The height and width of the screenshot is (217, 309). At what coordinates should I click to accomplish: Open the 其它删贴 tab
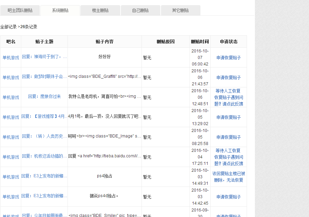(181, 10)
